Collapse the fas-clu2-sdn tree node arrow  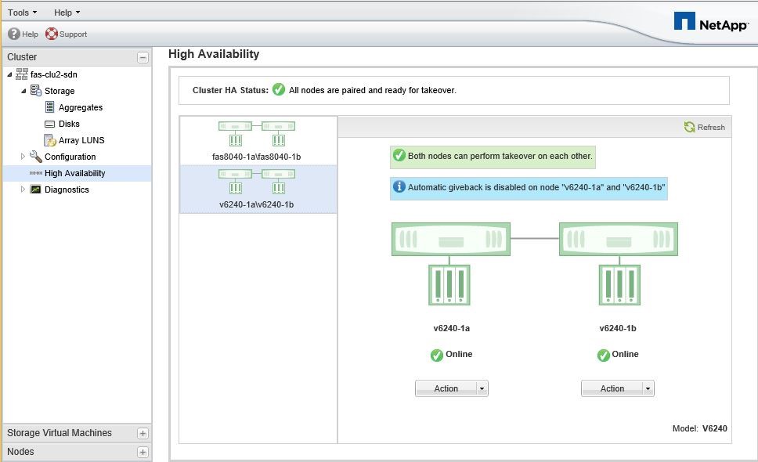point(9,74)
